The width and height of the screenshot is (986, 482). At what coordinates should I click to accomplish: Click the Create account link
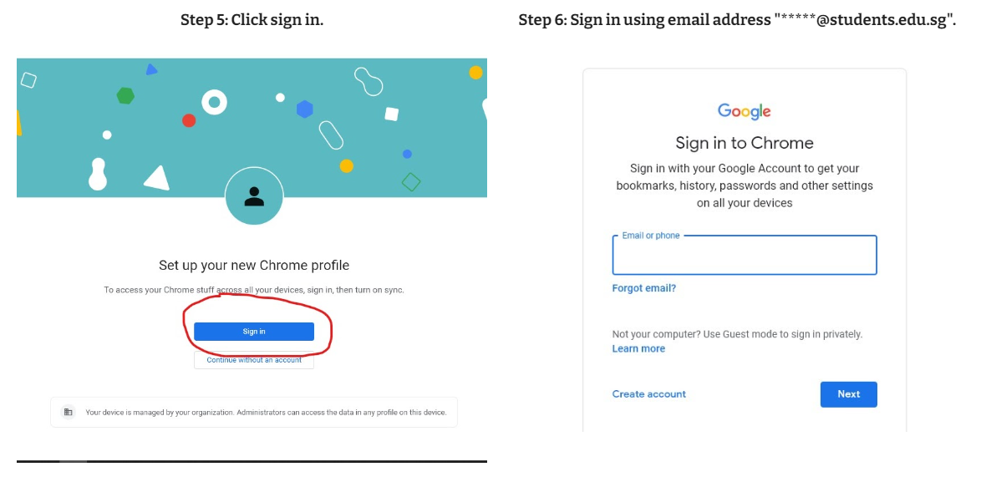[649, 394]
